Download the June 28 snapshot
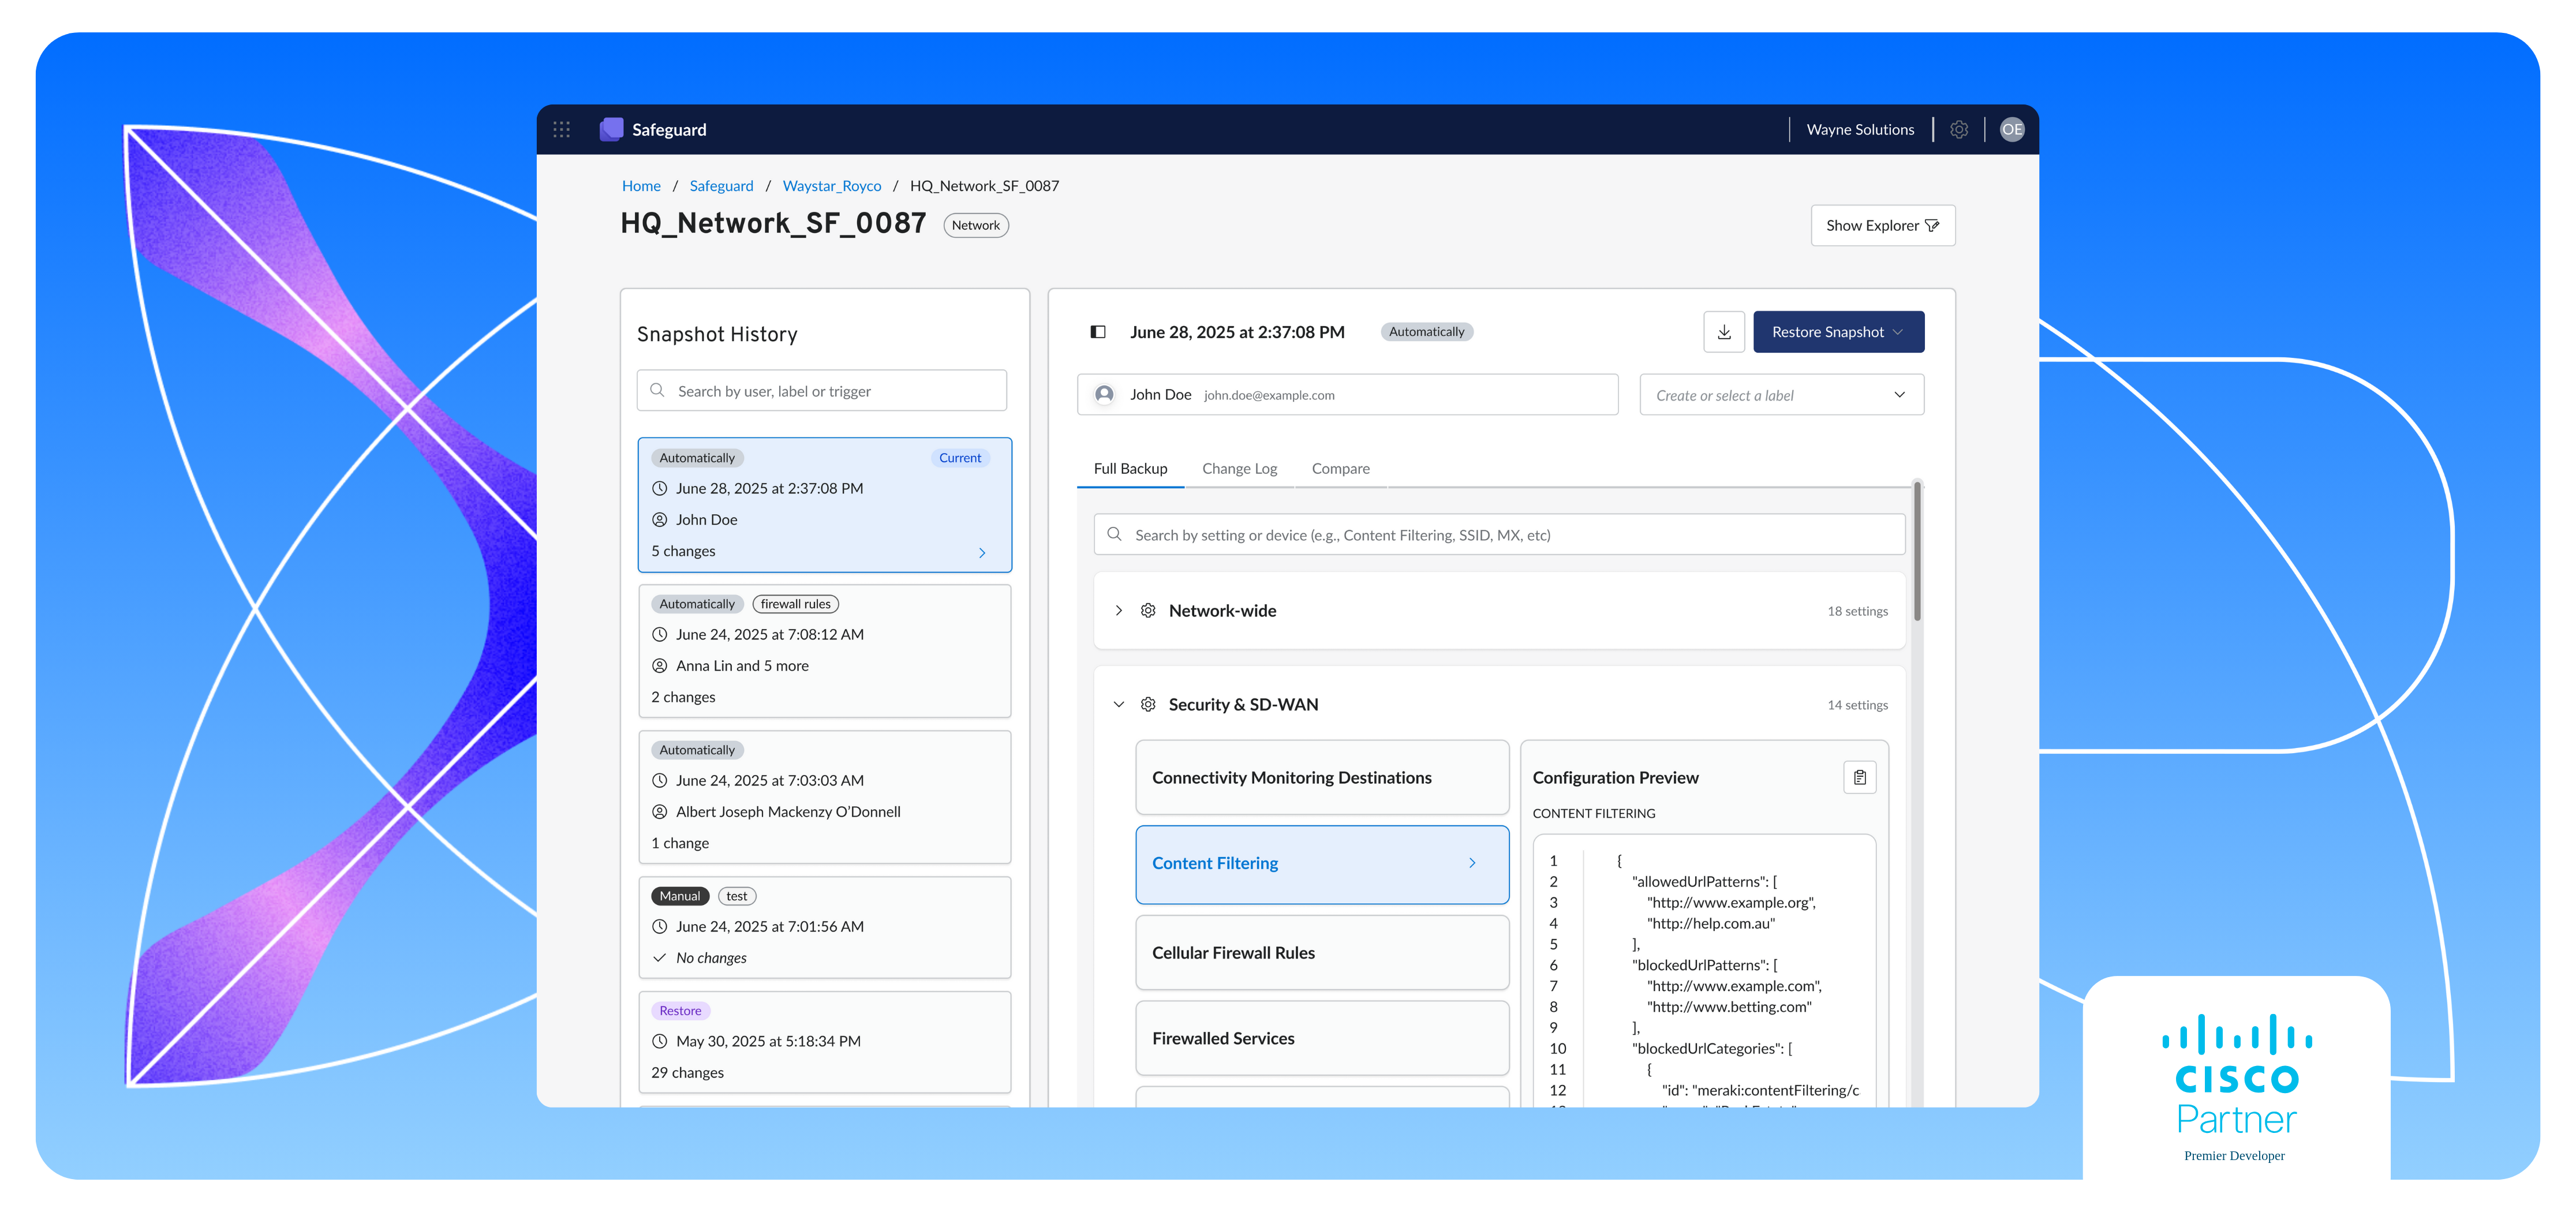The width and height of the screenshot is (2576, 1212). tap(1724, 331)
